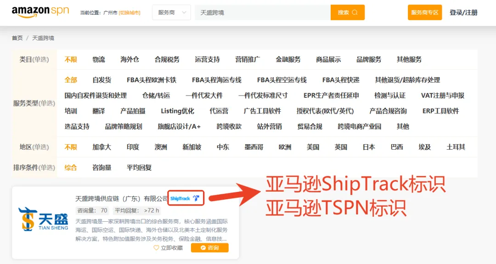Click the ShipTrack badge icon
Screen dimensions: 496x264
tap(185, 198)
